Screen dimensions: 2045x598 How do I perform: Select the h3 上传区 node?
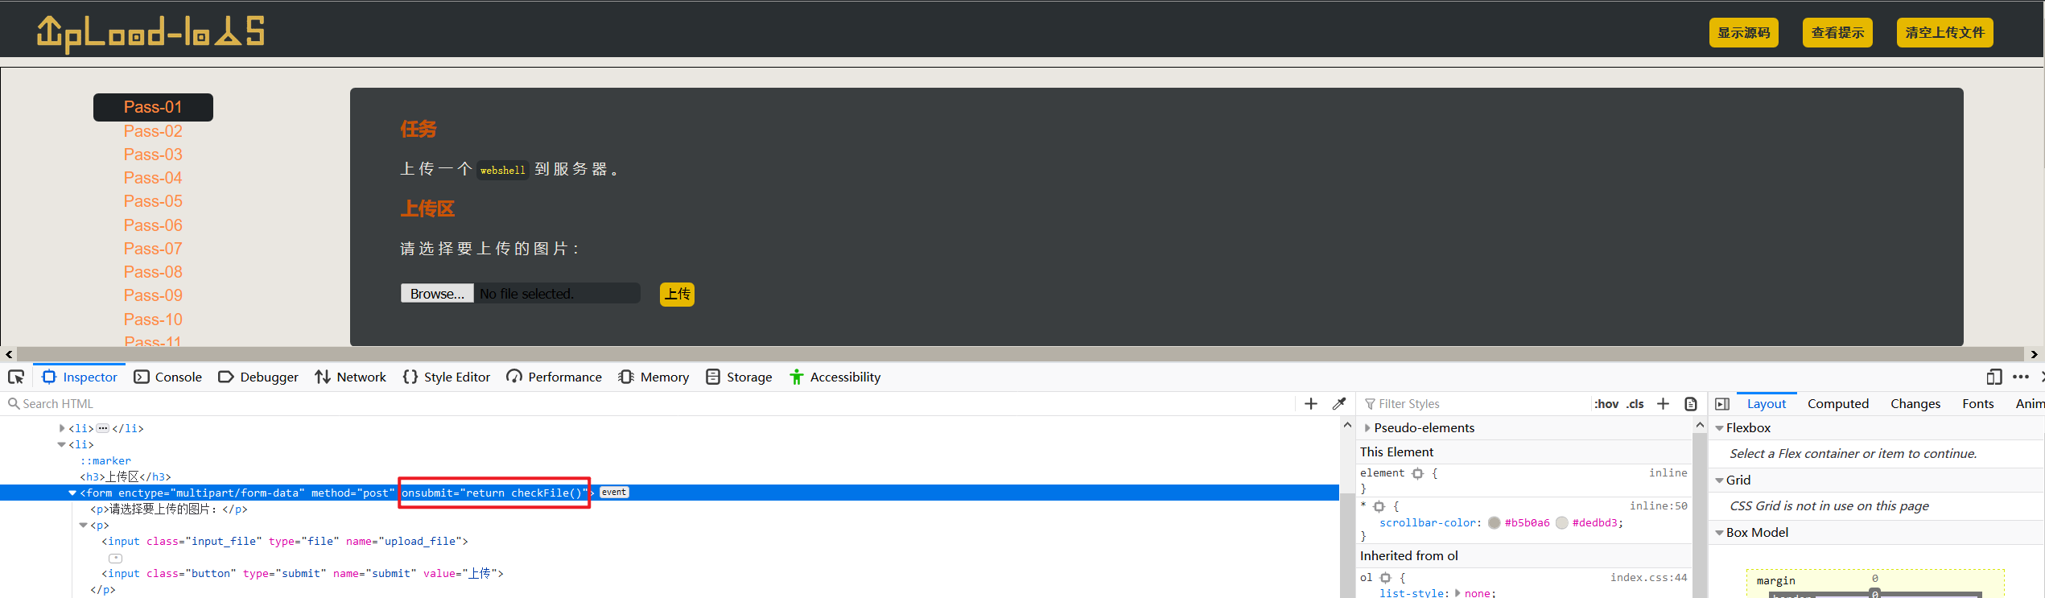[x=126, y=476]
